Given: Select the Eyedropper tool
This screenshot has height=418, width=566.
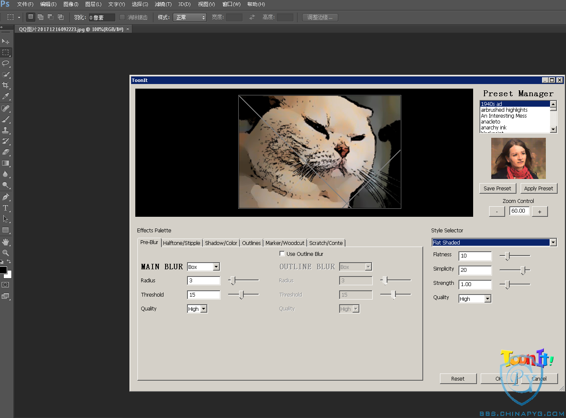Looking at the screenshot, I should click(5, 96).
